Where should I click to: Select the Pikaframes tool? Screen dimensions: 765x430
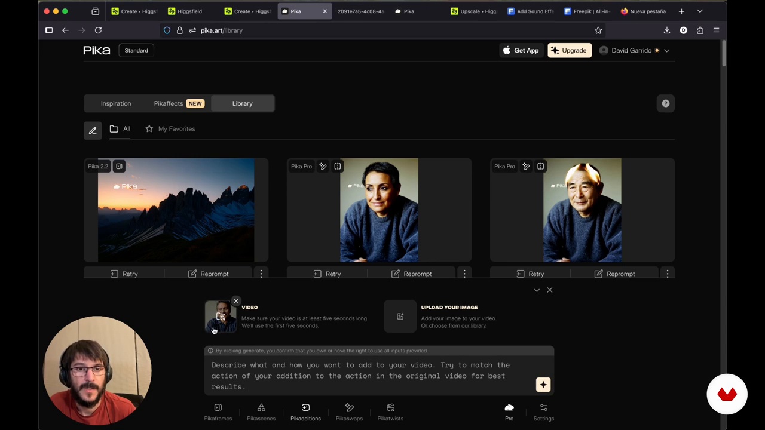click(x=218, y=412)
